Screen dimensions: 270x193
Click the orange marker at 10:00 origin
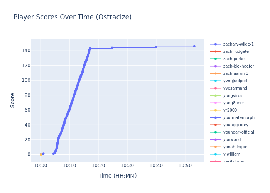point(41,154)
